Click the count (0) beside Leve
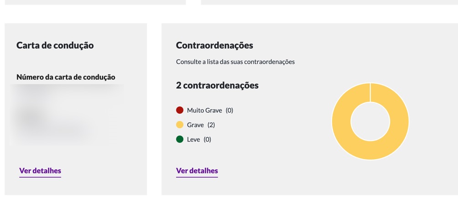The height and width of the screenshot is (217, 458). tap(208, 139)
